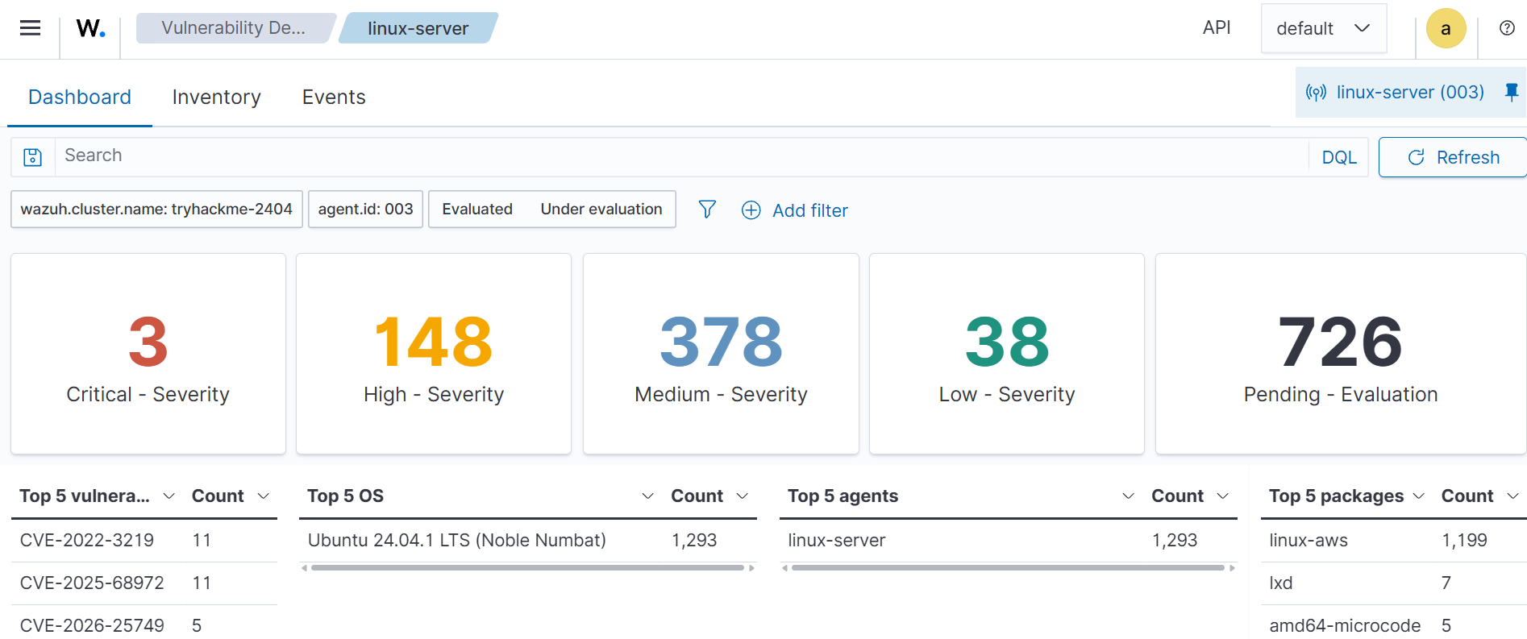Expand Count chevron in Top 5 OS table
Viewport: 1527px width, 639px height.
(743, 496)
